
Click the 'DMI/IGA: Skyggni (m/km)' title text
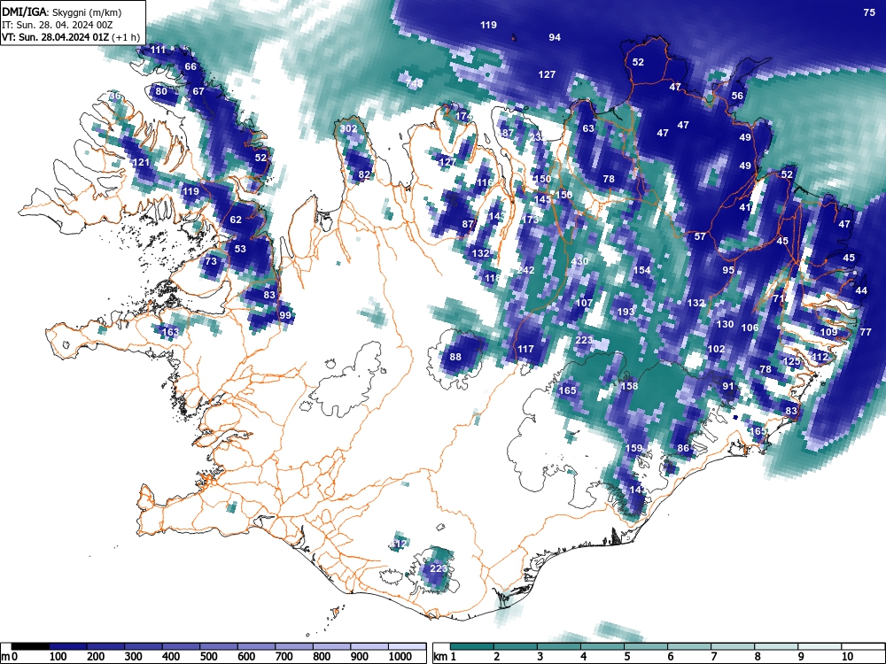[62, 12]
